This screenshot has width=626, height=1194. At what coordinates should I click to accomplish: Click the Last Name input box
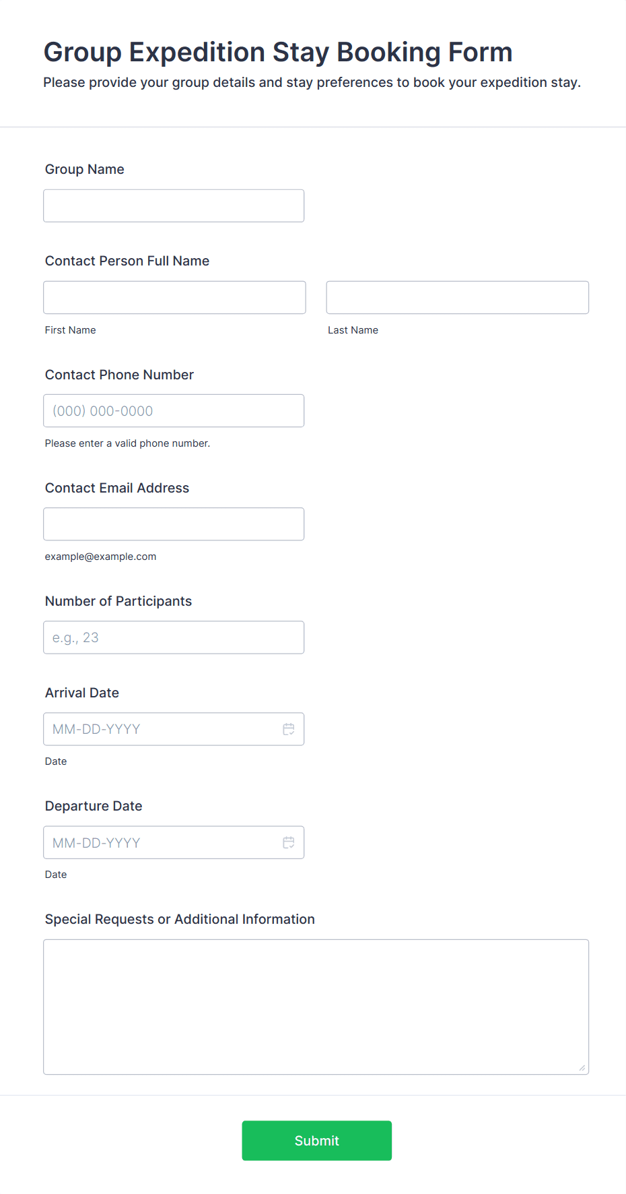pos(457,297)
